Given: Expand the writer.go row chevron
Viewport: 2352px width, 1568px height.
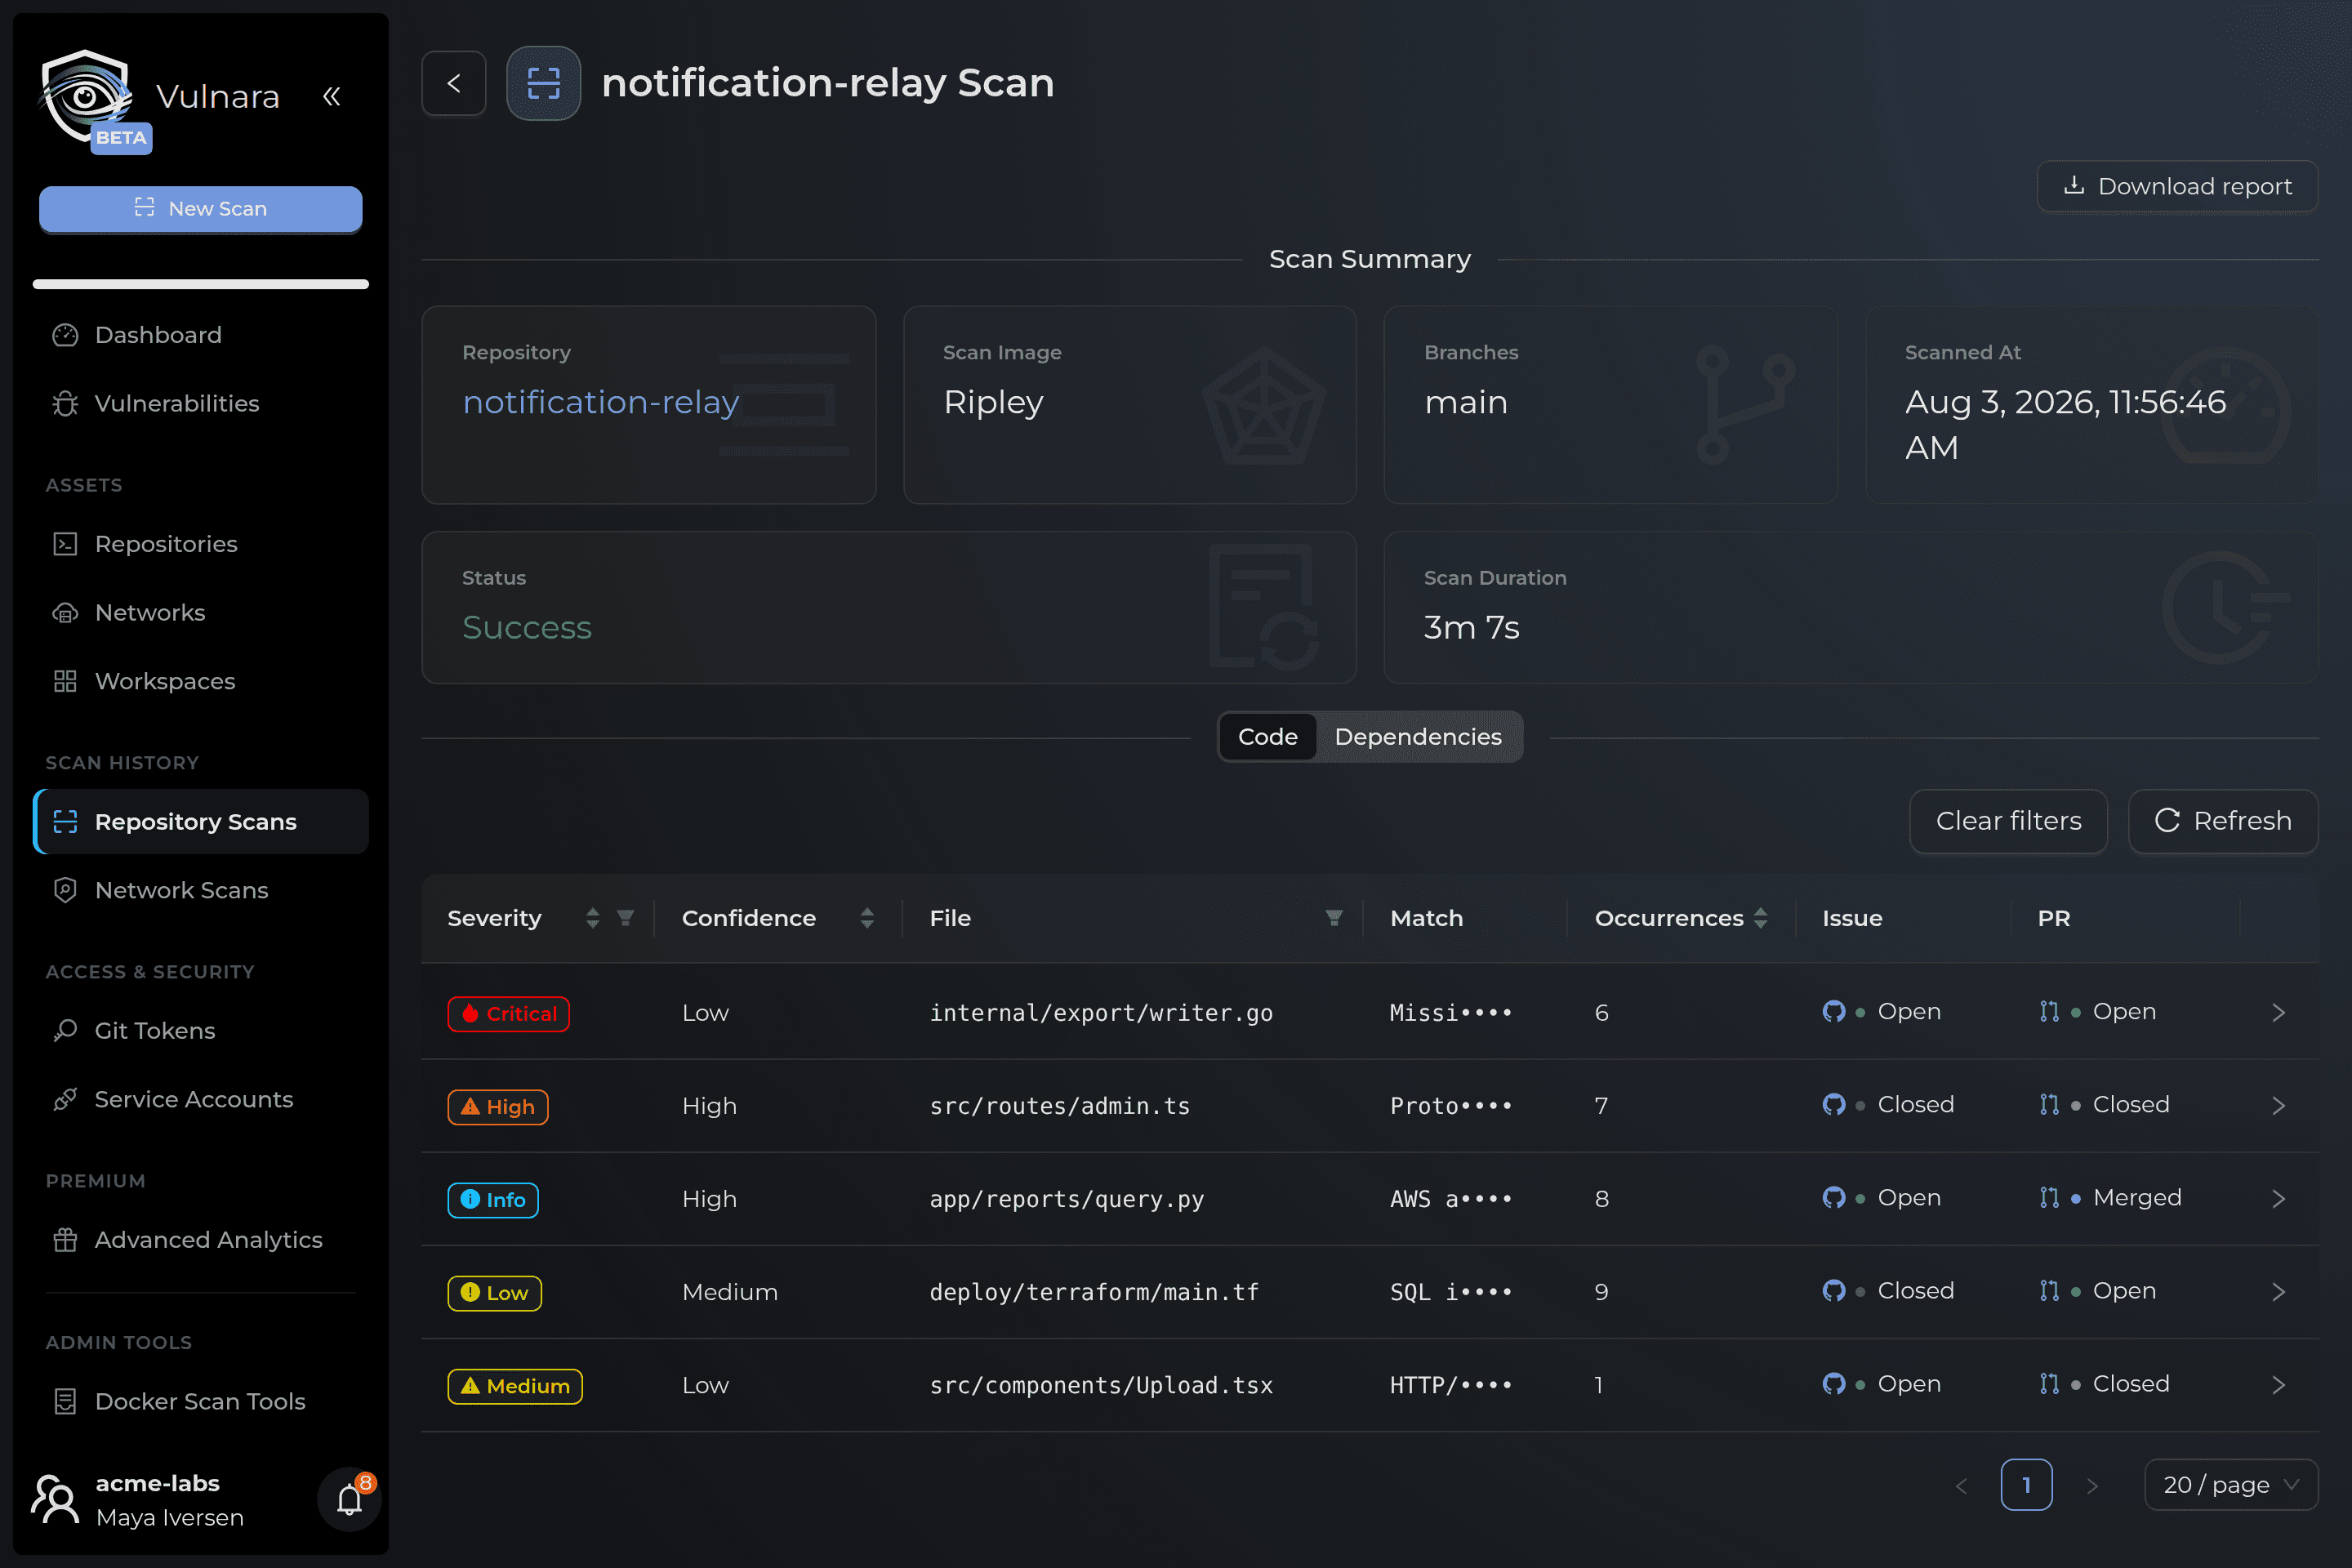Looking at the screenshot, I should [2279, 1013].
